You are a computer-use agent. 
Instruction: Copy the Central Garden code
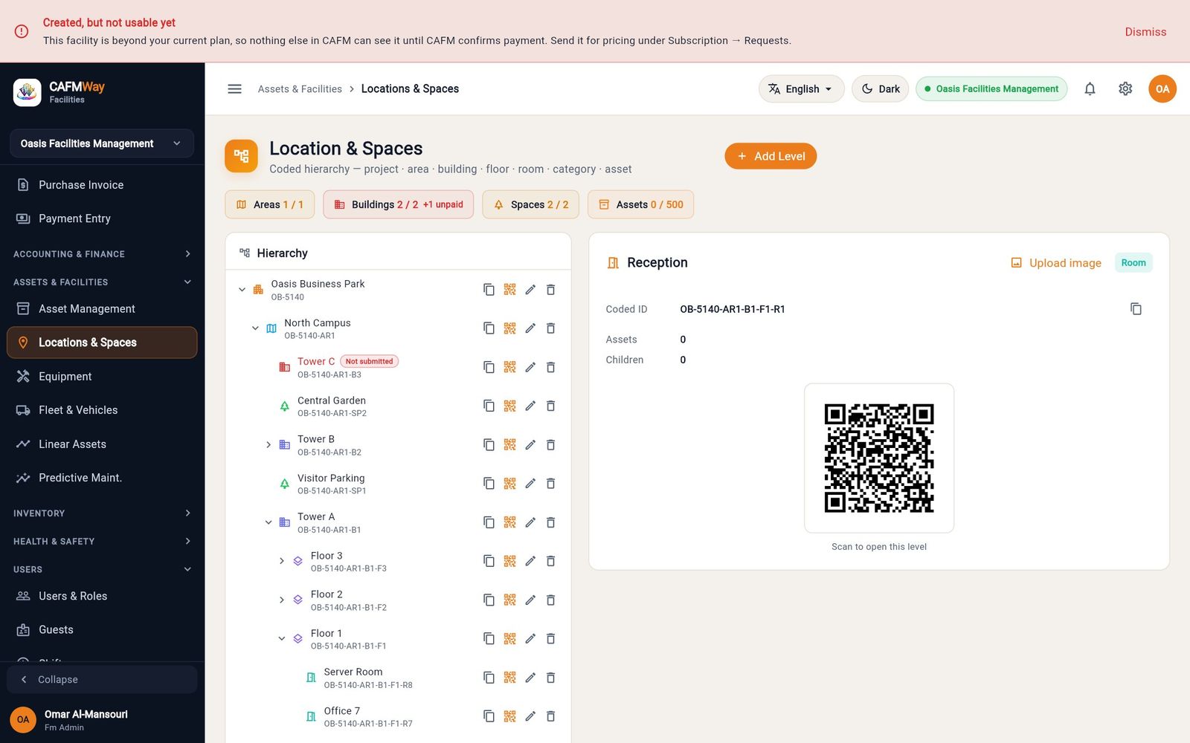point(489,406)
